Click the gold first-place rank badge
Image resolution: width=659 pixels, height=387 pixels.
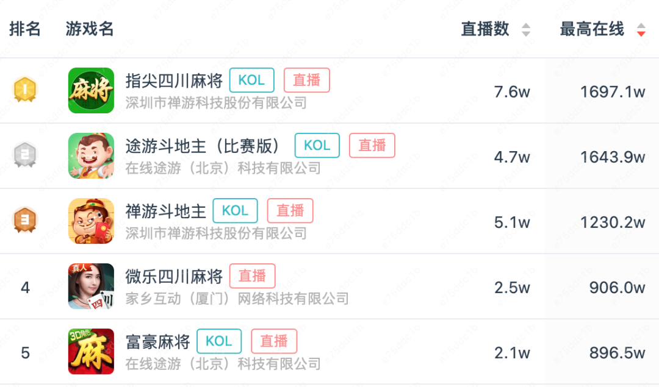(25, 90)
